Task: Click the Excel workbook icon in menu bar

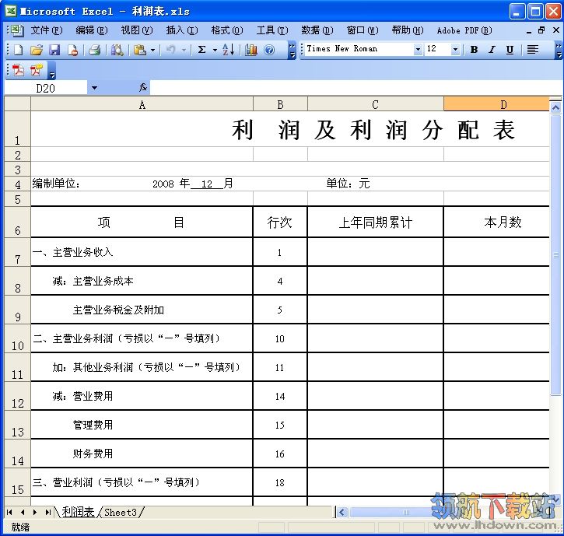Action: click(x=16, y=30)
